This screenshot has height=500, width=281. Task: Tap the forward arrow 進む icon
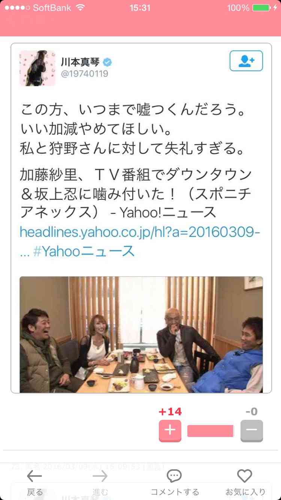point(100,476)
